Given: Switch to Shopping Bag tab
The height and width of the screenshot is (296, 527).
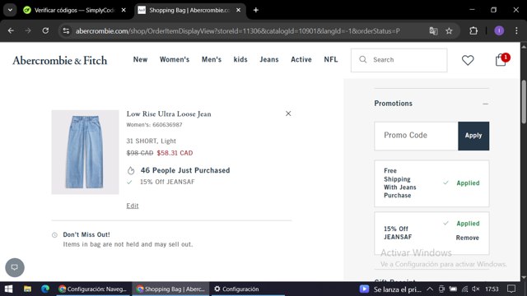Looking at the screenshot, I should coord(190,10).
